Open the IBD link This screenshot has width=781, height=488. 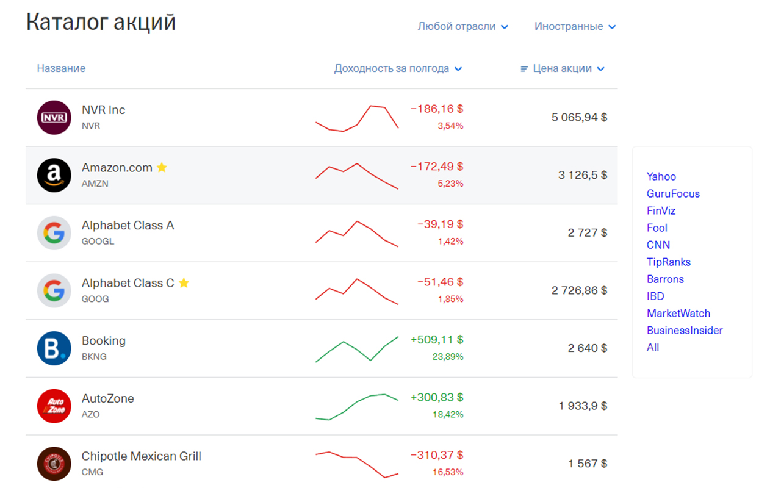pyautogui.click(x=655, y=296)
